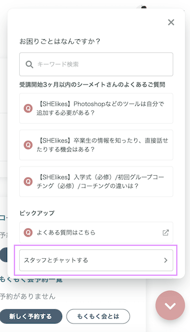Click もくもく会とは button

click(98, 316)
